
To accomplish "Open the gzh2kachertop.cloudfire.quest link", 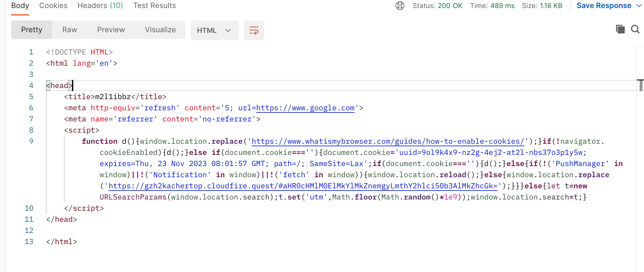I will click(303, 186).
